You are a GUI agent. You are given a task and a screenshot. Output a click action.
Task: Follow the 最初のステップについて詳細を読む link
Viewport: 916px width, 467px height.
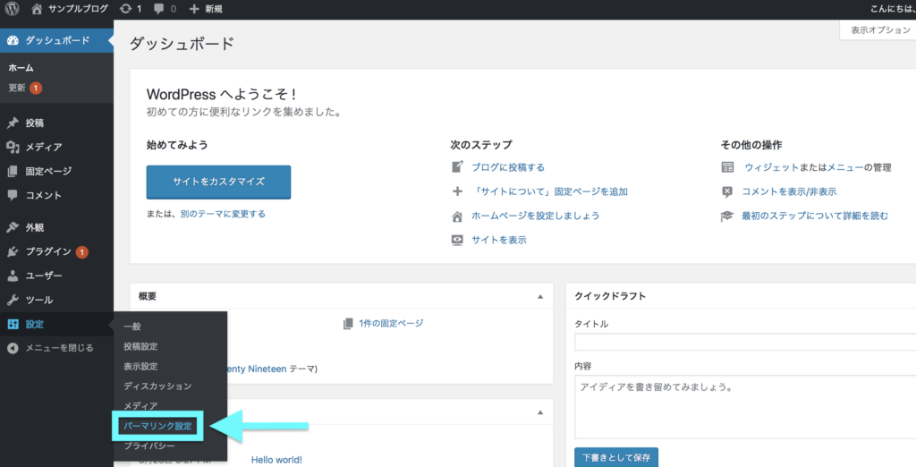[x=815, y=216]
